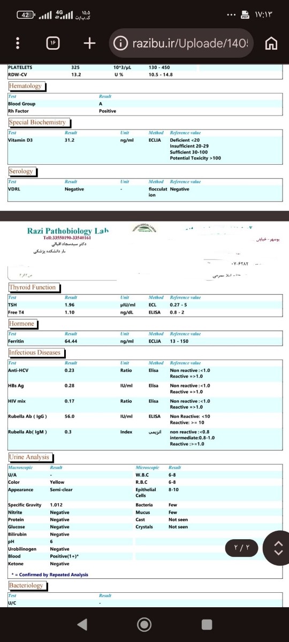Tap the battery indicator showing 42
Image resolution: width=289 pixels, height=642 pixels.
point(26,14)
